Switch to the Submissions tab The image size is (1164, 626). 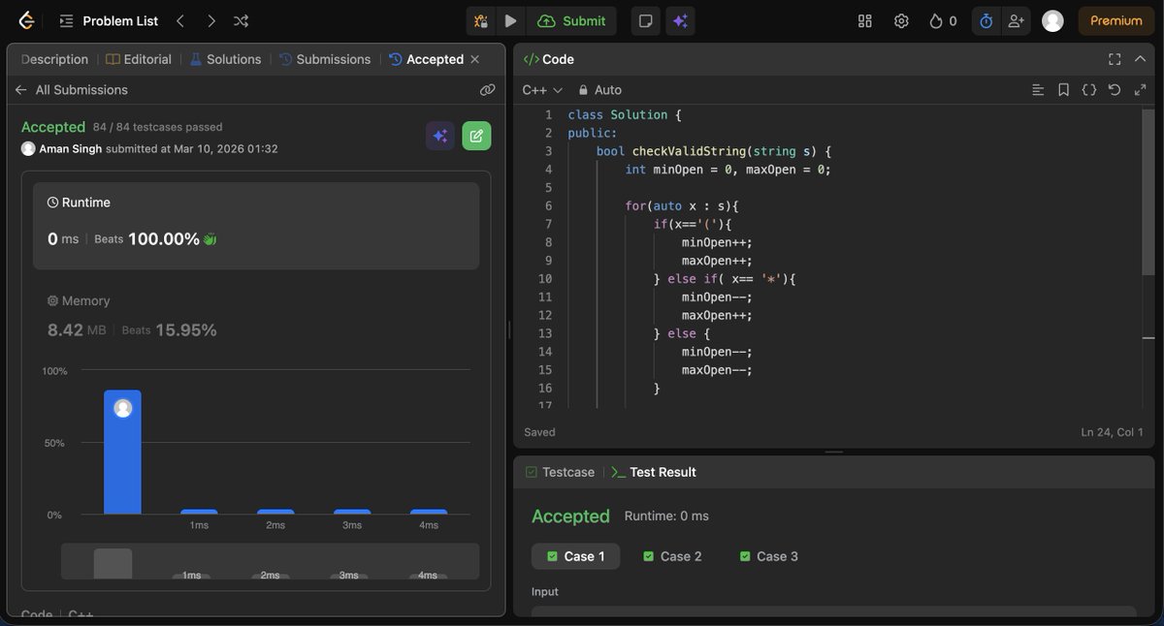coord(325,59)
